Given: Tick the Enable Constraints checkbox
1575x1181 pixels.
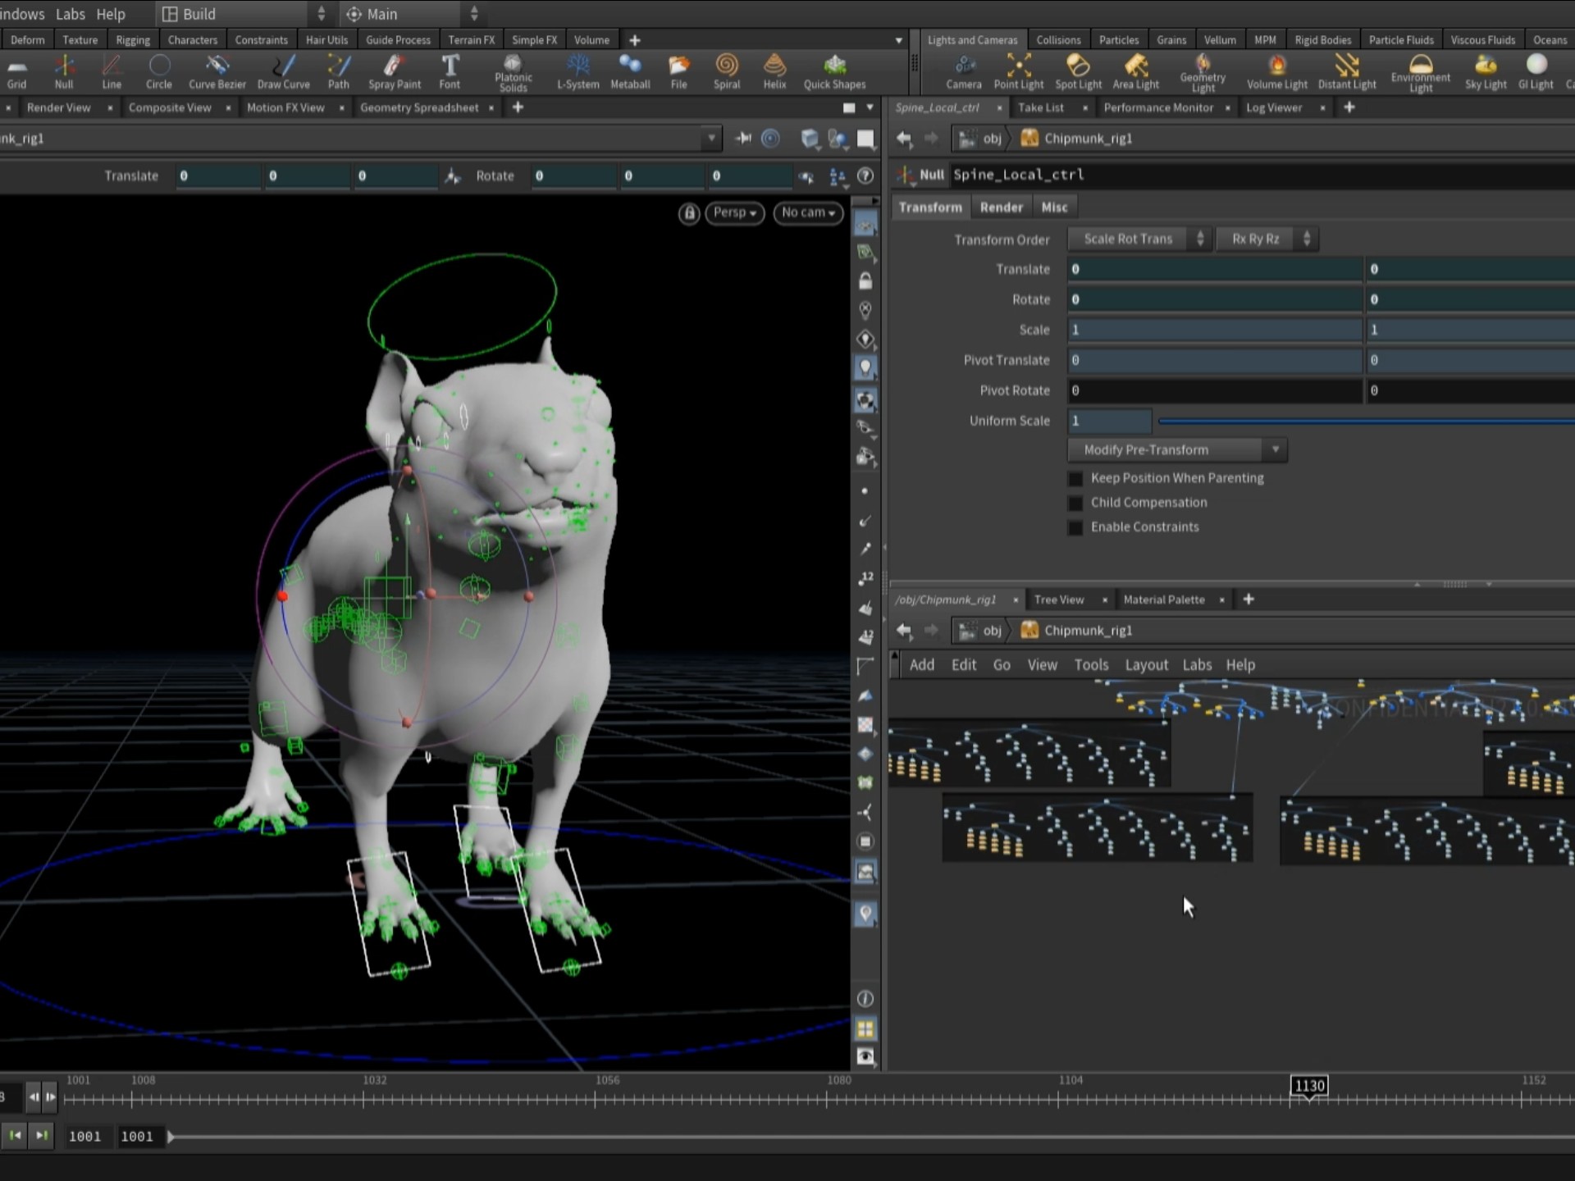Looking at the screenshot, I should [1075, 527].
